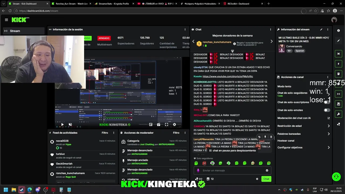Open the YouTube shorts link from Kaaale
The height and width of the screenshot is (194, 345).
click(x=228, y=77)
